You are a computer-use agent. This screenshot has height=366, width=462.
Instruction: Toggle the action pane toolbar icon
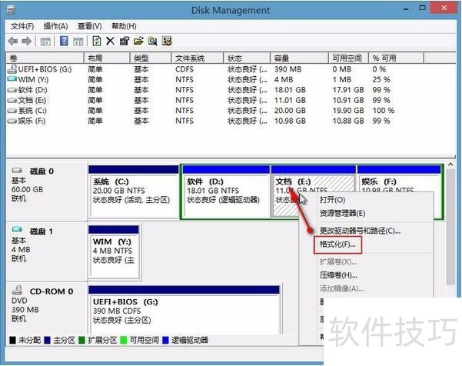[x=78, y=42]
